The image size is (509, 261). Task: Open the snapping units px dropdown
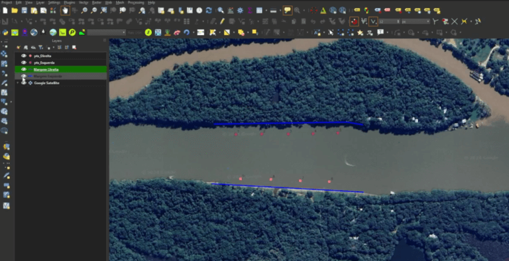[416, 22]
